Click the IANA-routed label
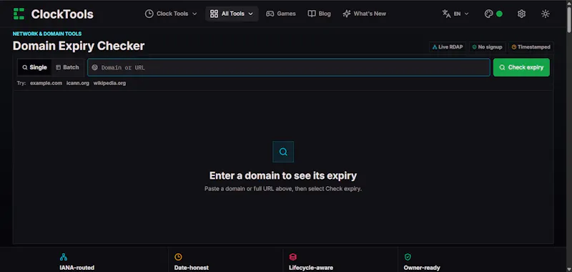Image resolution: width=572 pixels, height=272 pixels. click(77, 268)
